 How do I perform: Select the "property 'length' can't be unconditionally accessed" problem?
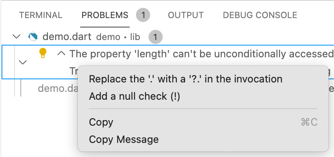[201, 54]
